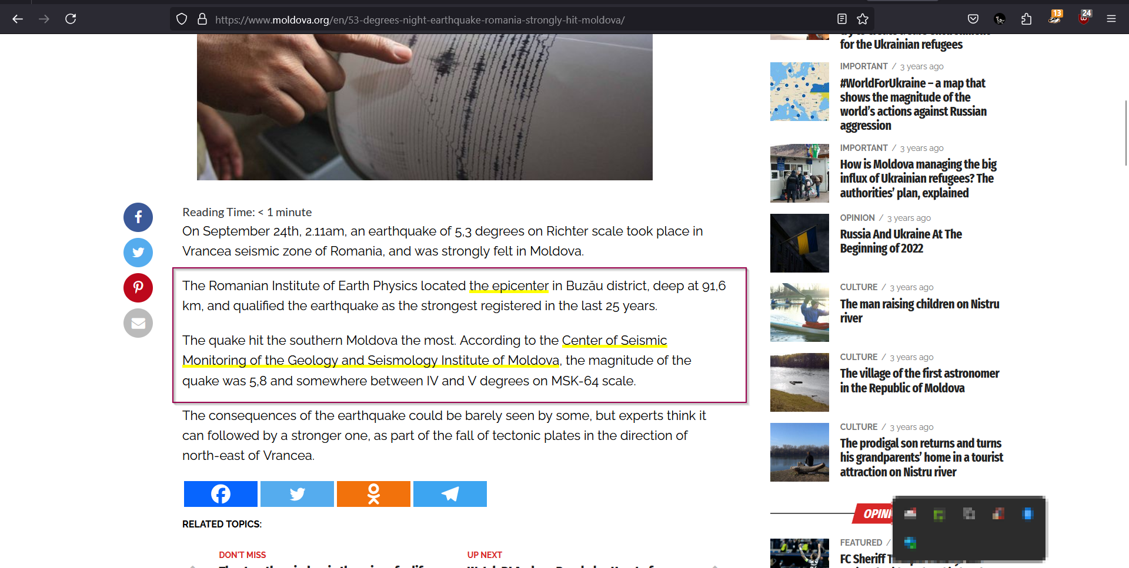Share article by round email icon

point(138,323)
